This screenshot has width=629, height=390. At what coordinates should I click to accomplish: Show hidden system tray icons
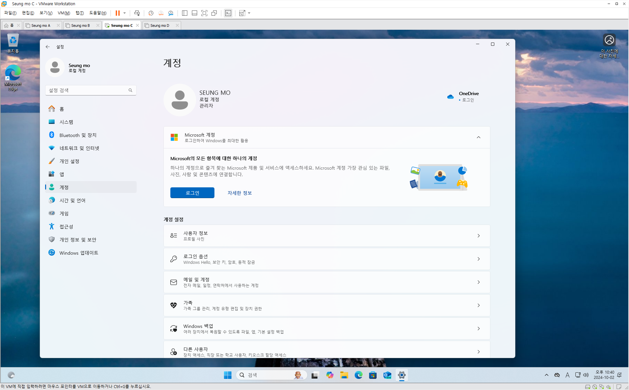(546, 375)
